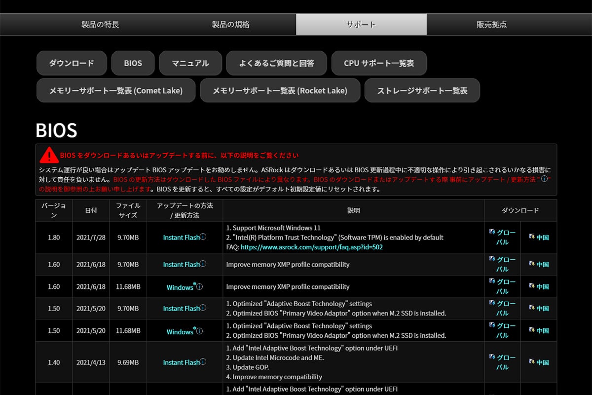
Task: Switch to the 製品の規格 tab
Action: point(231,24)
